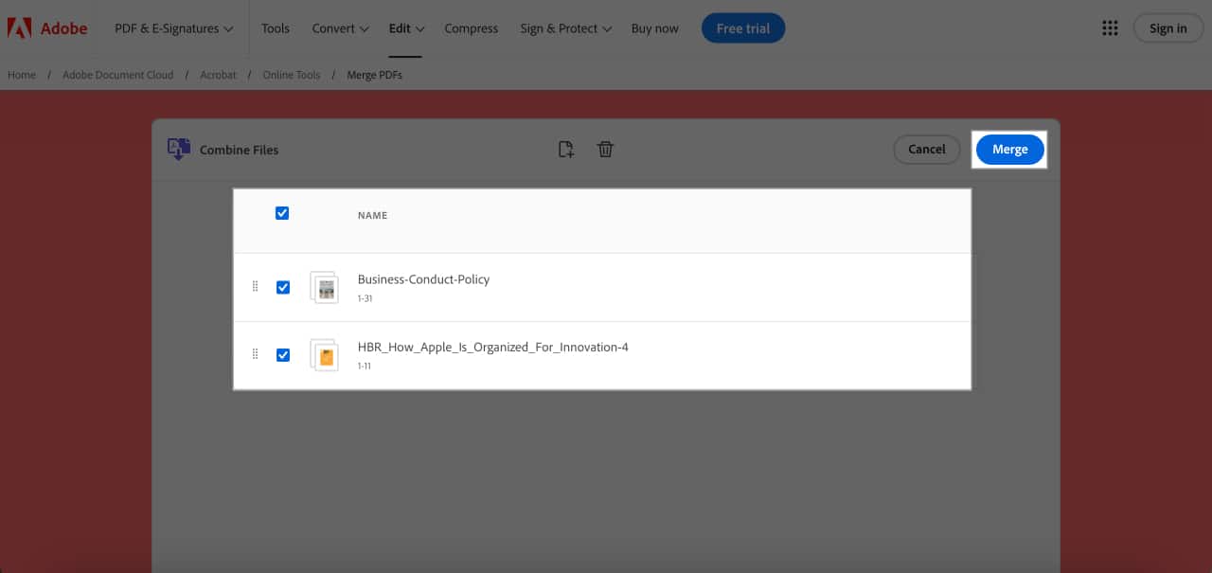
Task: Click Business-Conduct-Policy file thumbnail
Action: pos(324,287)
